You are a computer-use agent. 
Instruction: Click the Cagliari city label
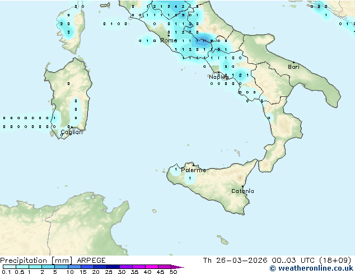click(x=72, y=133)
